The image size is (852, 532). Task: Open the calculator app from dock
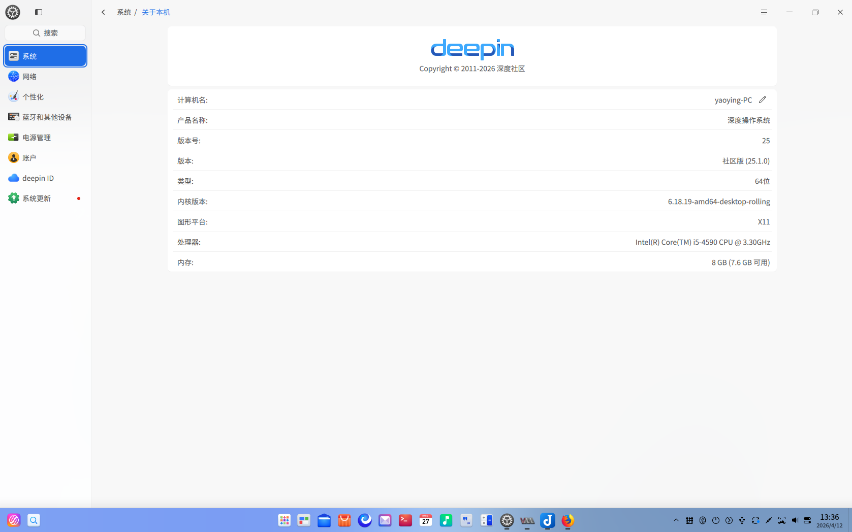[487, 520]
